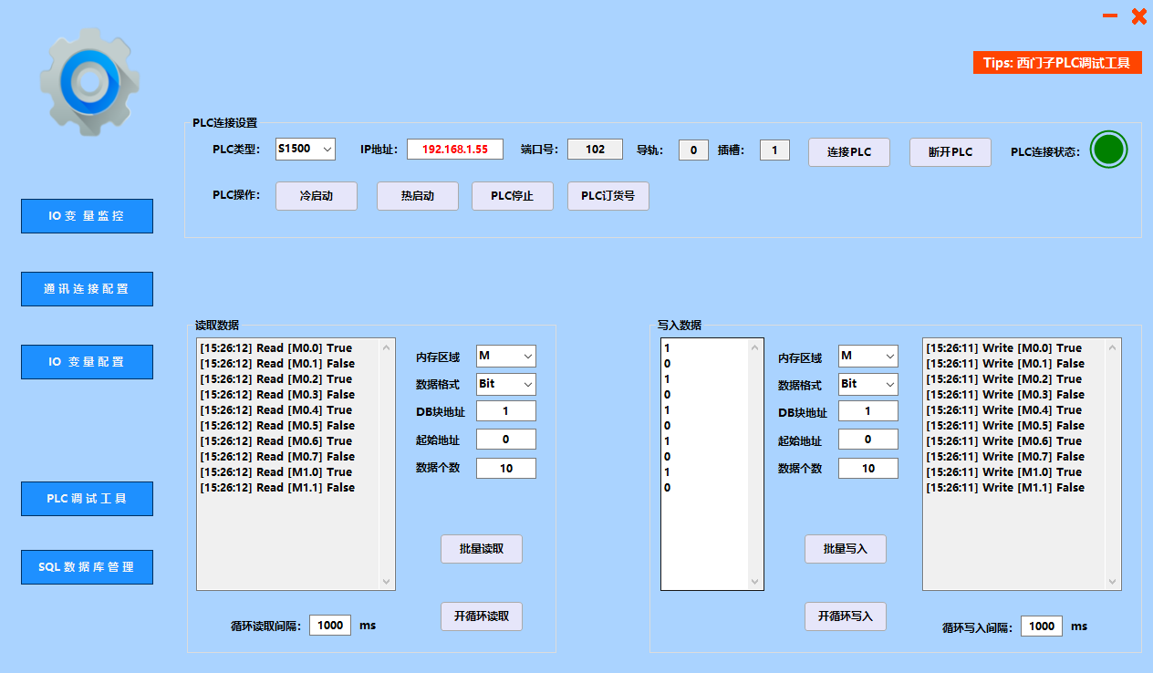Viewport: 1153px width, 673px height.
Task: Select log line Write [M1.0] True
Action: coord(1004,472)
